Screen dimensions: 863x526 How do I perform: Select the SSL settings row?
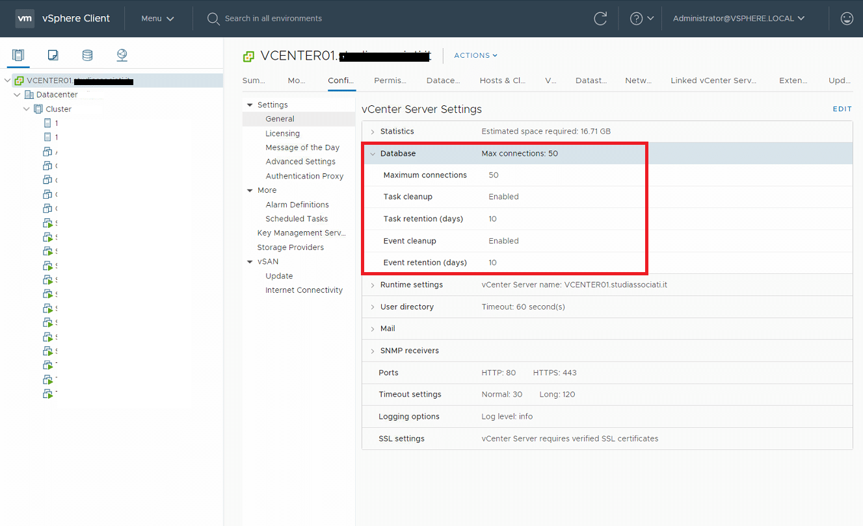coord(607,439)
